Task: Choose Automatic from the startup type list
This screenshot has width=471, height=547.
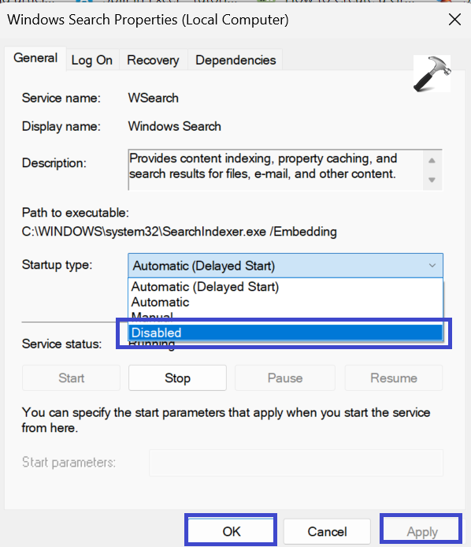Action: 286,302
